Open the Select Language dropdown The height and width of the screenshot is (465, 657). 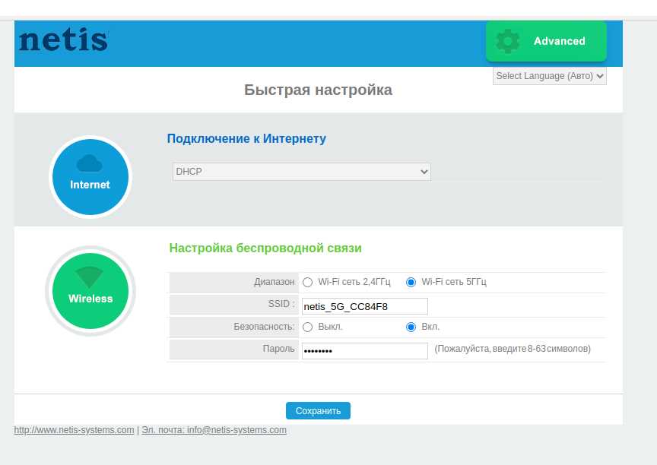(x=549, y=76)
